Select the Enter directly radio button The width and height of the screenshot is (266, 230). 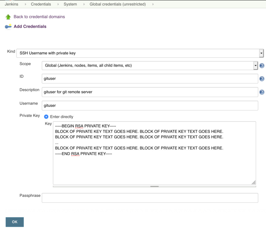coord(46,117)
